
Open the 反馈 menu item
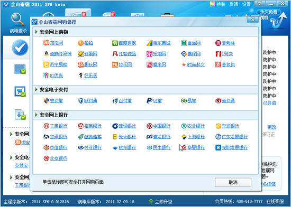(233, 4)
